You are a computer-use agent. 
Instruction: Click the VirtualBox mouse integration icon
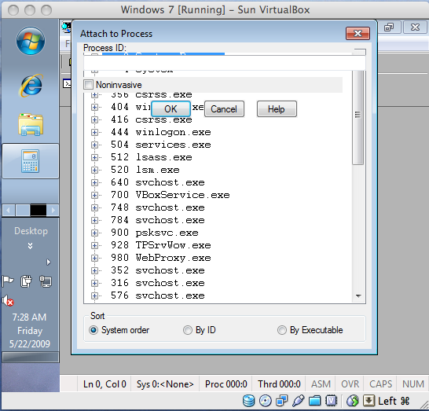[352, 401]
